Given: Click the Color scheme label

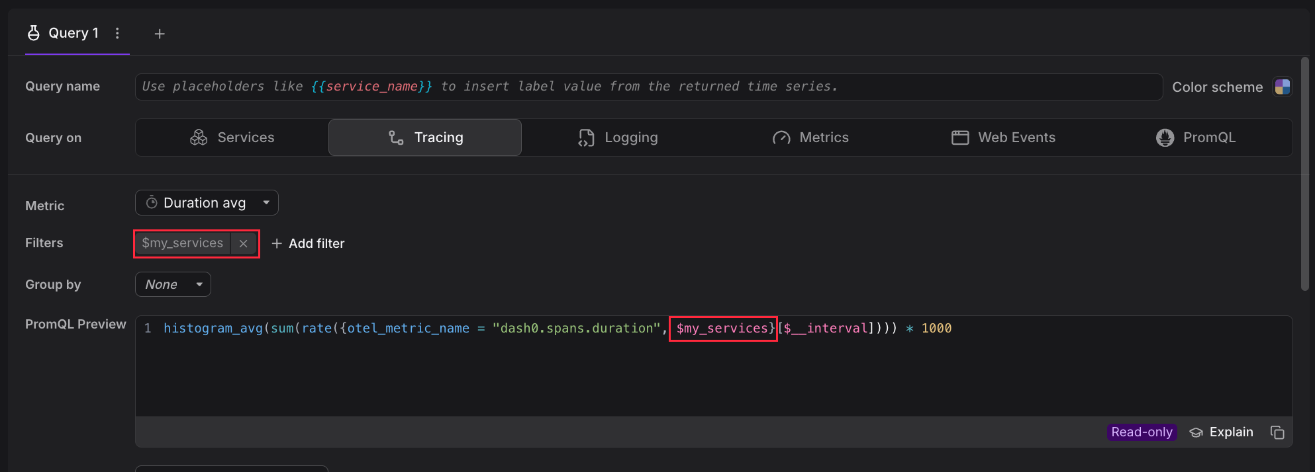Looking at the screenshot, I should [1217, 87].
